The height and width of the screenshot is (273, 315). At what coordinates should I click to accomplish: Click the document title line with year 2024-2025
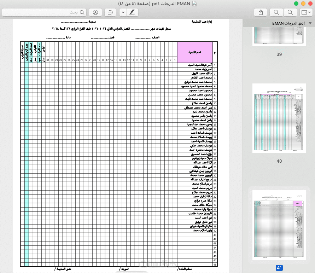pos(111,29)
